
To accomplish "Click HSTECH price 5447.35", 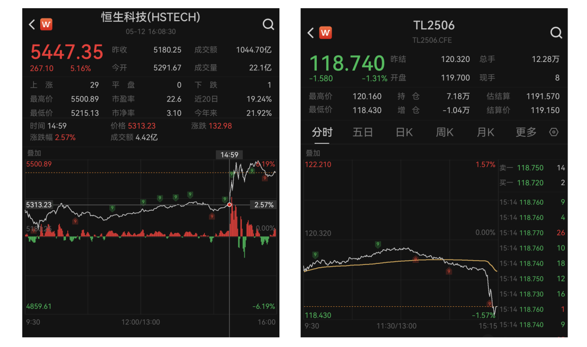I will [x=67, y=52].
